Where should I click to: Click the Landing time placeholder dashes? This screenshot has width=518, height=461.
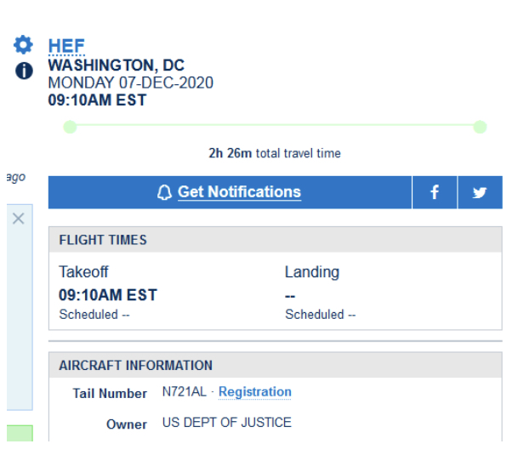pos(290,295)
